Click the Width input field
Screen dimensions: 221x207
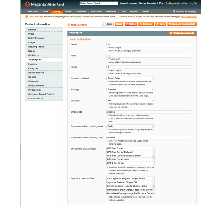pyautogui.click(x=149, y=56)
